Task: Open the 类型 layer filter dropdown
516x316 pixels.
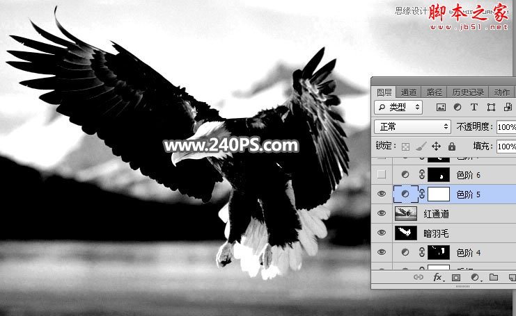Action: point(398,107)
